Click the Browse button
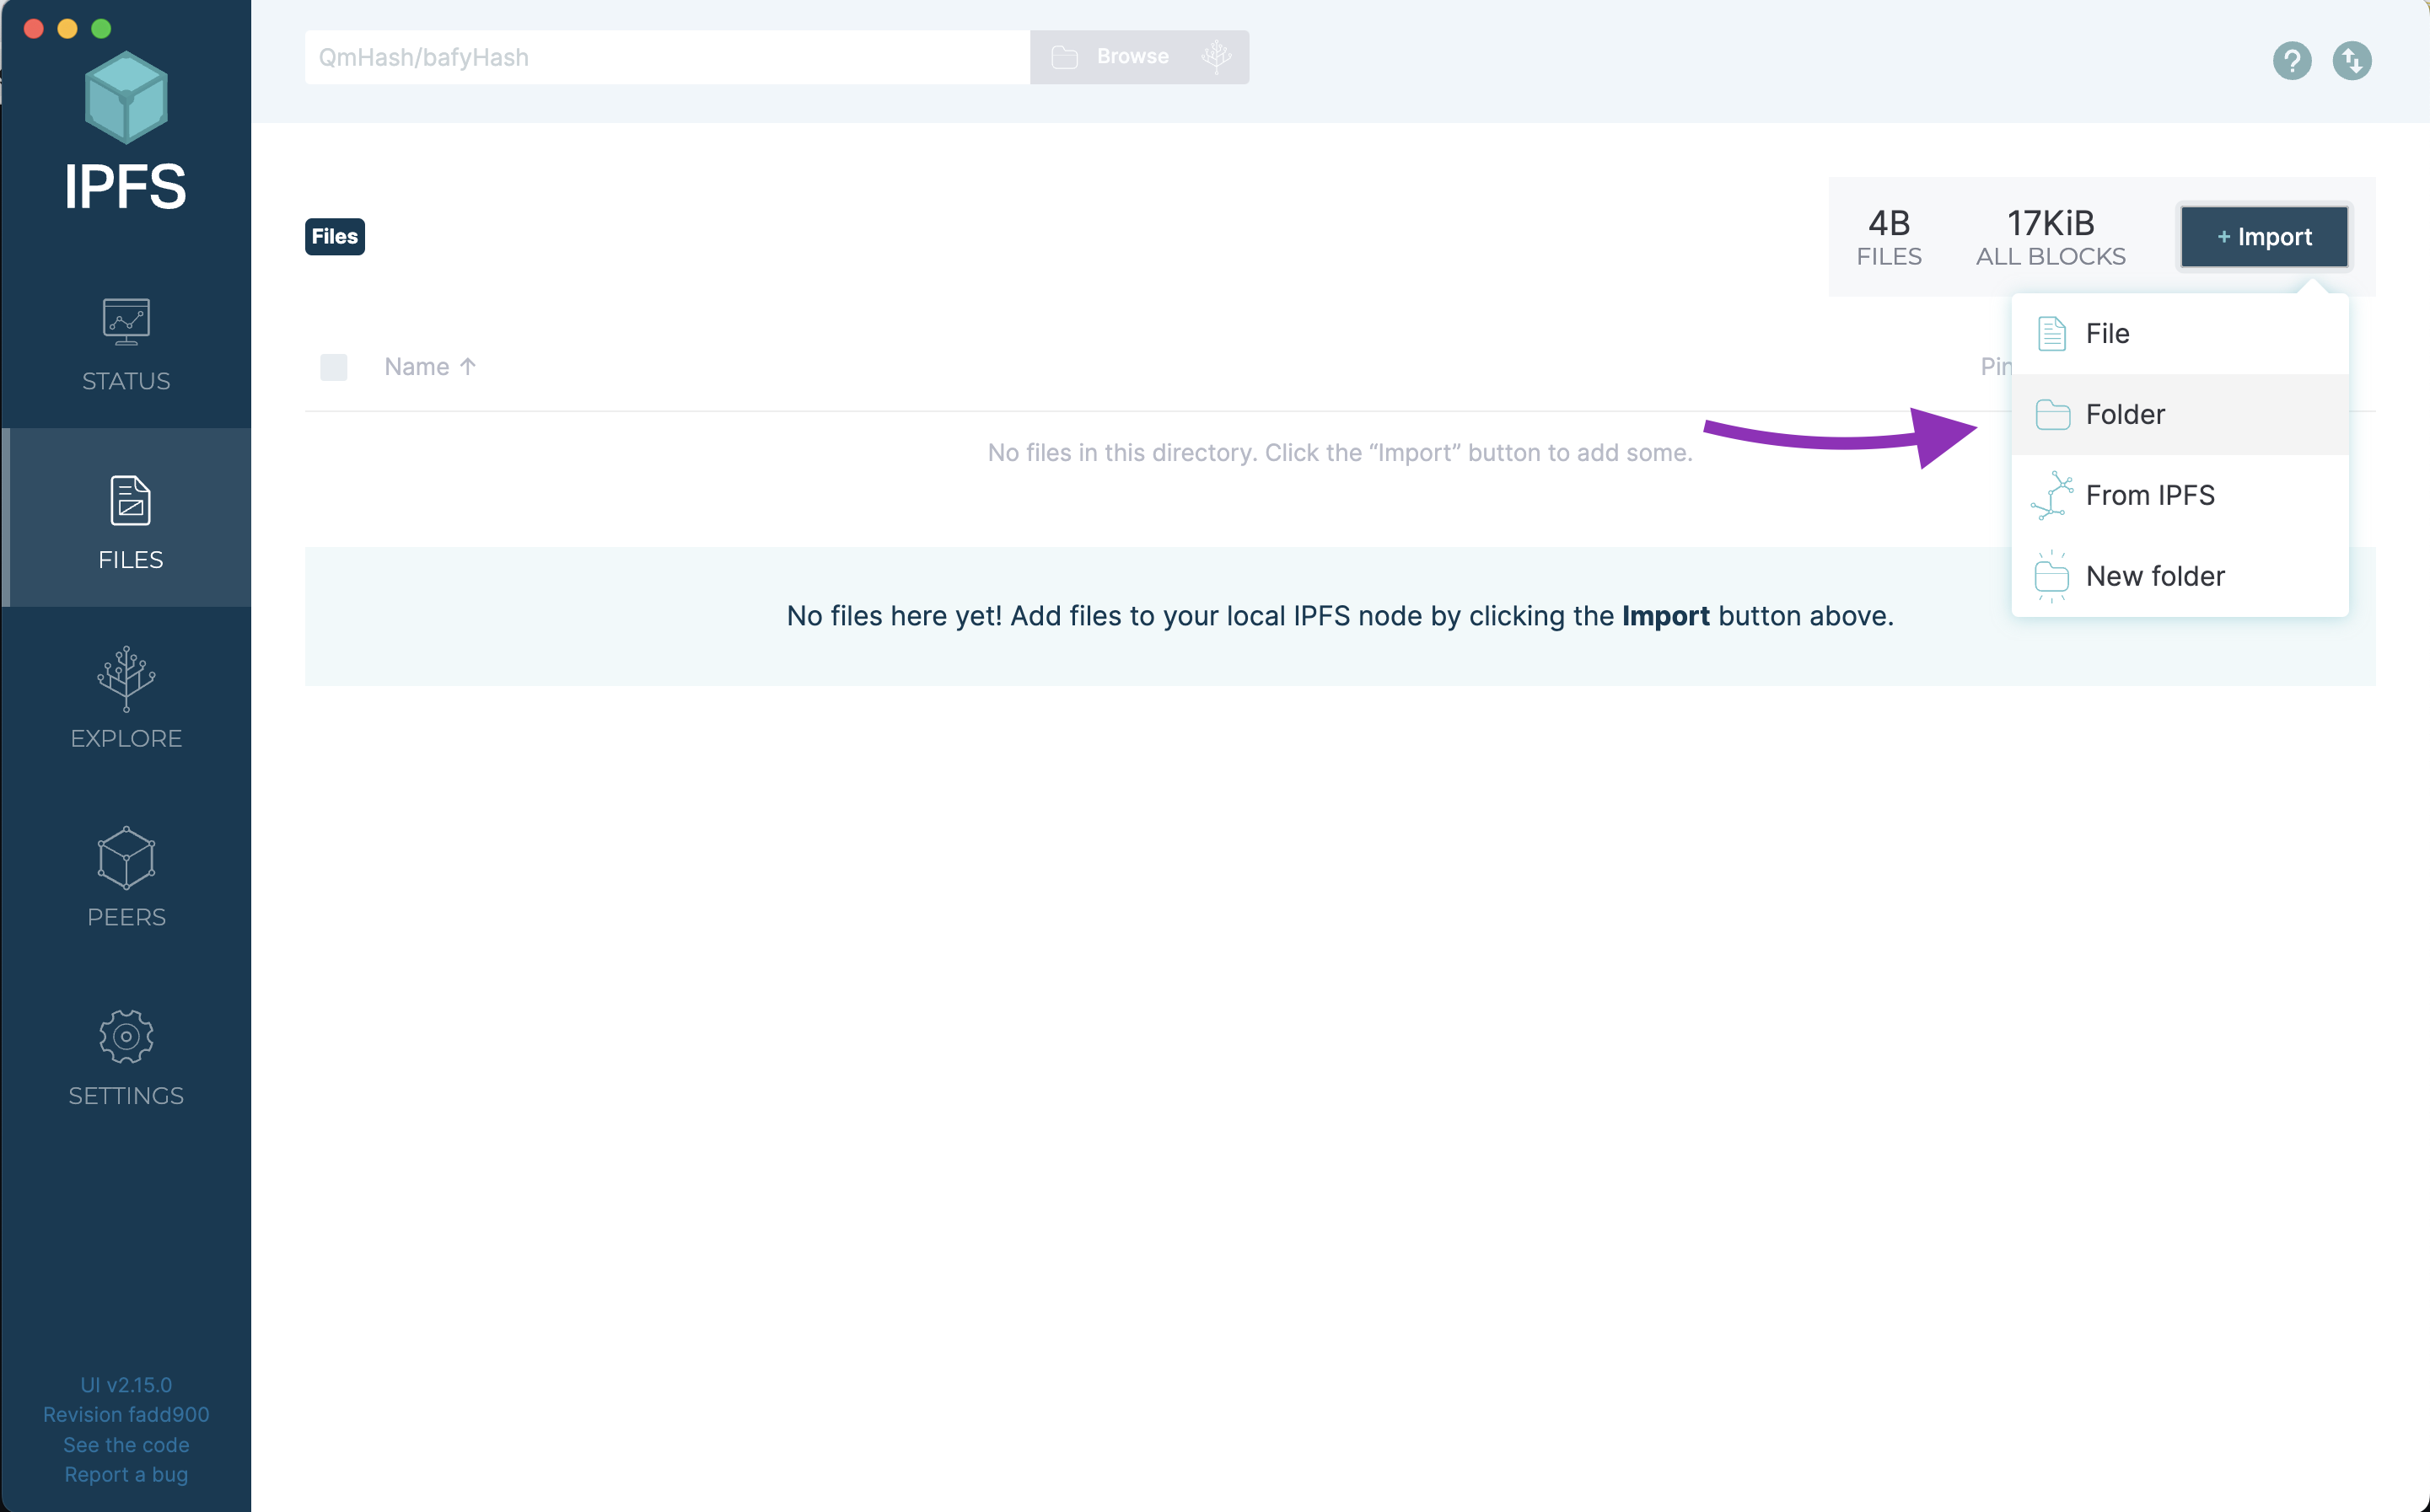 (x=1139, y=57)
